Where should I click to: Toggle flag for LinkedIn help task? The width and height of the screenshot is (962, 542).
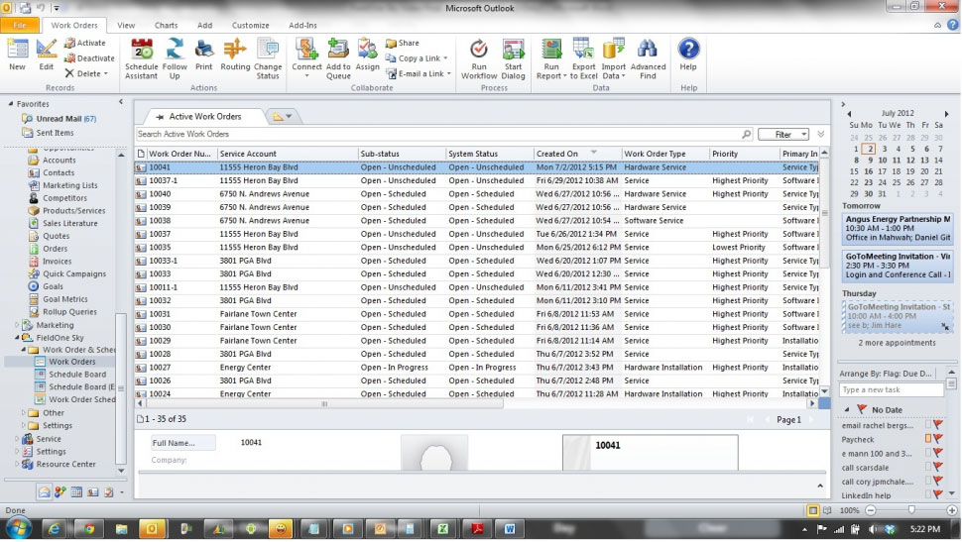pyautogui.click(x=938, y=494)
